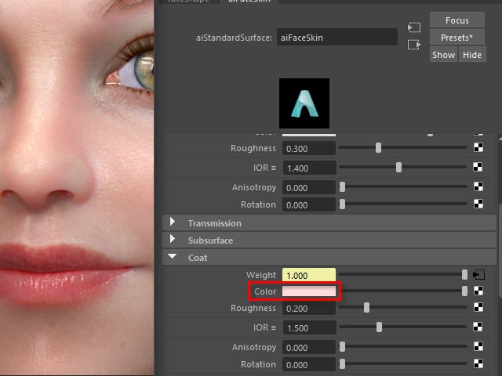The height and width of the screenshot is (376, 502).
Task: Click the map button for Roughness 0.300
Action: 478,148
